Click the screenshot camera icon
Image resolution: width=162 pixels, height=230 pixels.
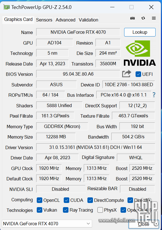coord(132,18)
